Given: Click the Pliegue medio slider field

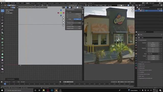Looking at the screenshot, I should pyautogui.click(x=74, y=28).
